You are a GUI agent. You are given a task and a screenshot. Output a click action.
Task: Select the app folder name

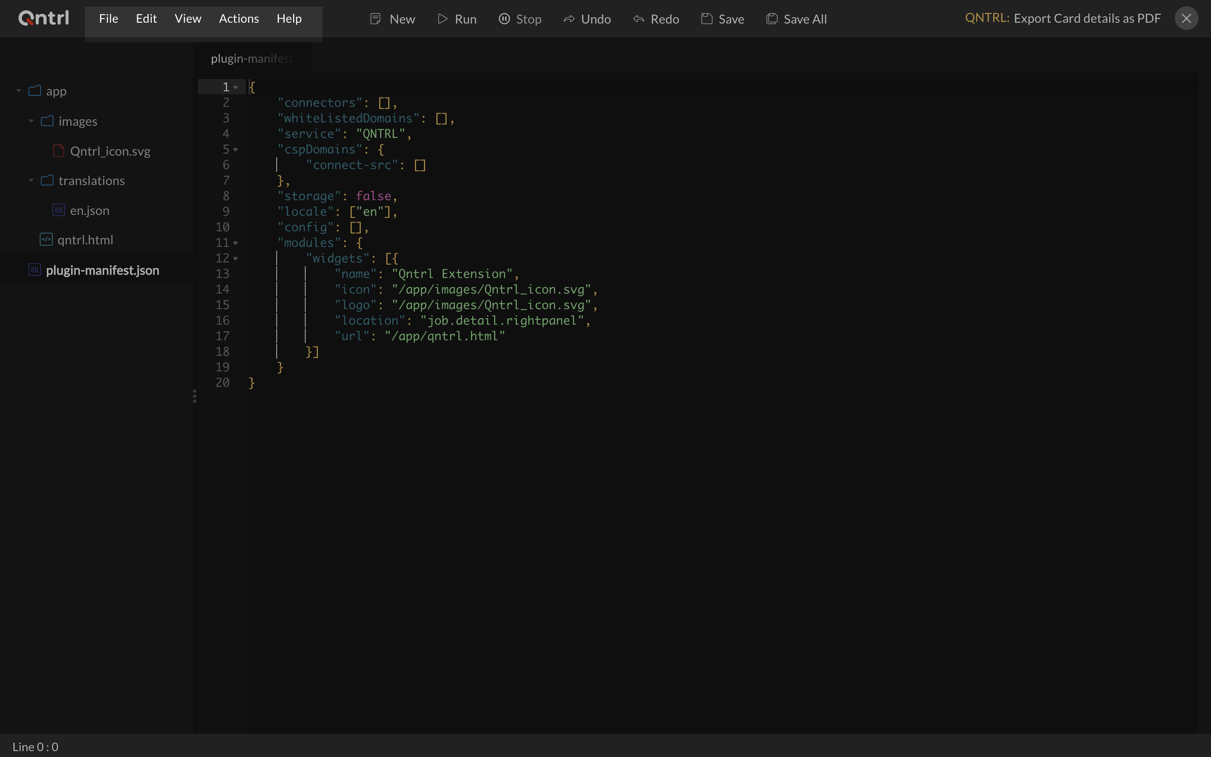(x=56, y=91)
